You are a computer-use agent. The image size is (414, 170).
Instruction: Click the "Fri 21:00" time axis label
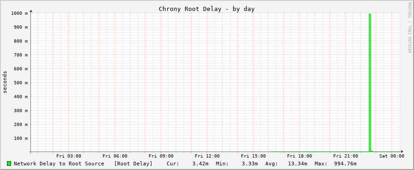[346, 156]
